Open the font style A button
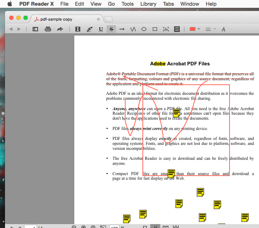This screenshot has height=228, width=259. pyautogui.click(x=223, y=29)
